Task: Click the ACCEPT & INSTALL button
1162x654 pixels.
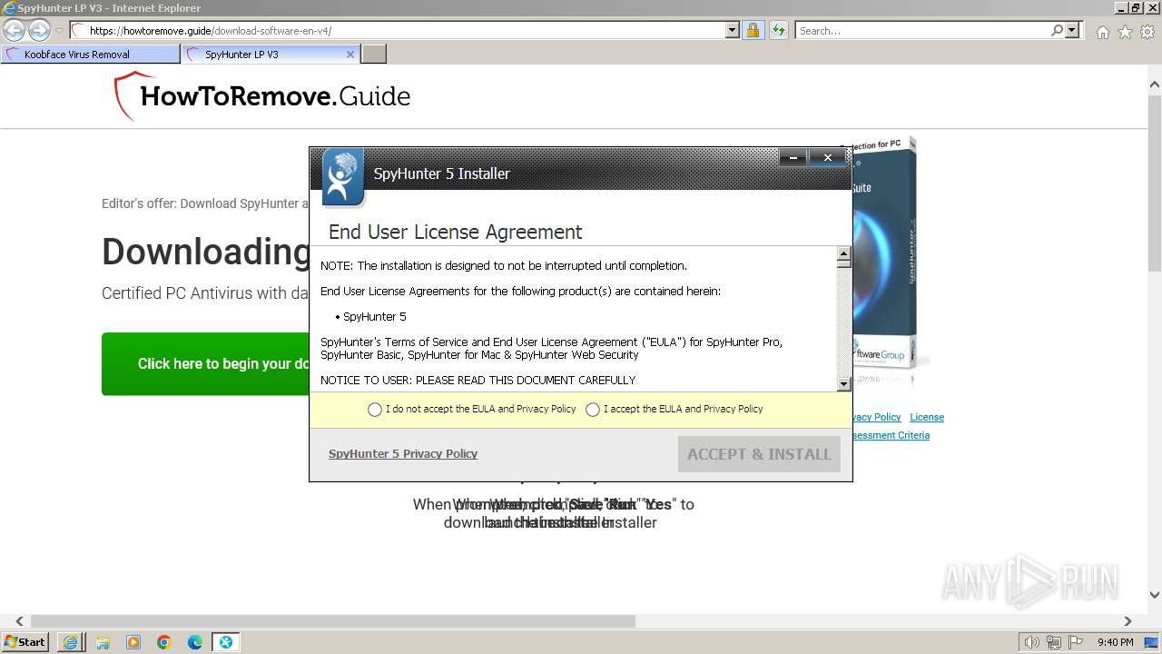Action: tap(759, 454)
